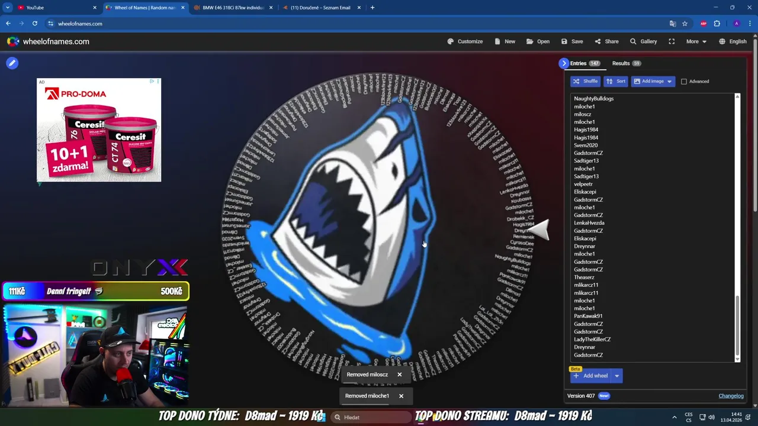Share the wheel
The height and width of the screenshot is (426, 758).
(x=606, y=41)
